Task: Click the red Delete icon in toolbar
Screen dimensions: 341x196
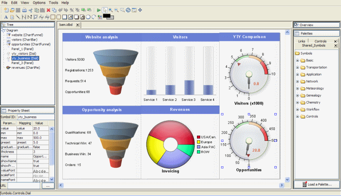Action: 48,10
